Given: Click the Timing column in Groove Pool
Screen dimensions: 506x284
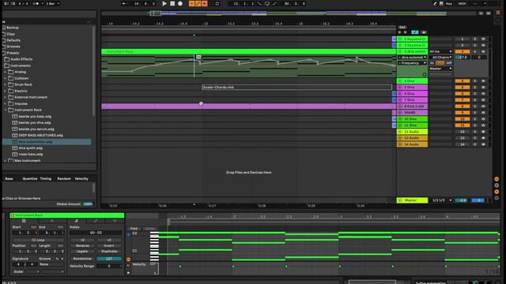Looking at the screenshot, I should click(x=46, y=179).
